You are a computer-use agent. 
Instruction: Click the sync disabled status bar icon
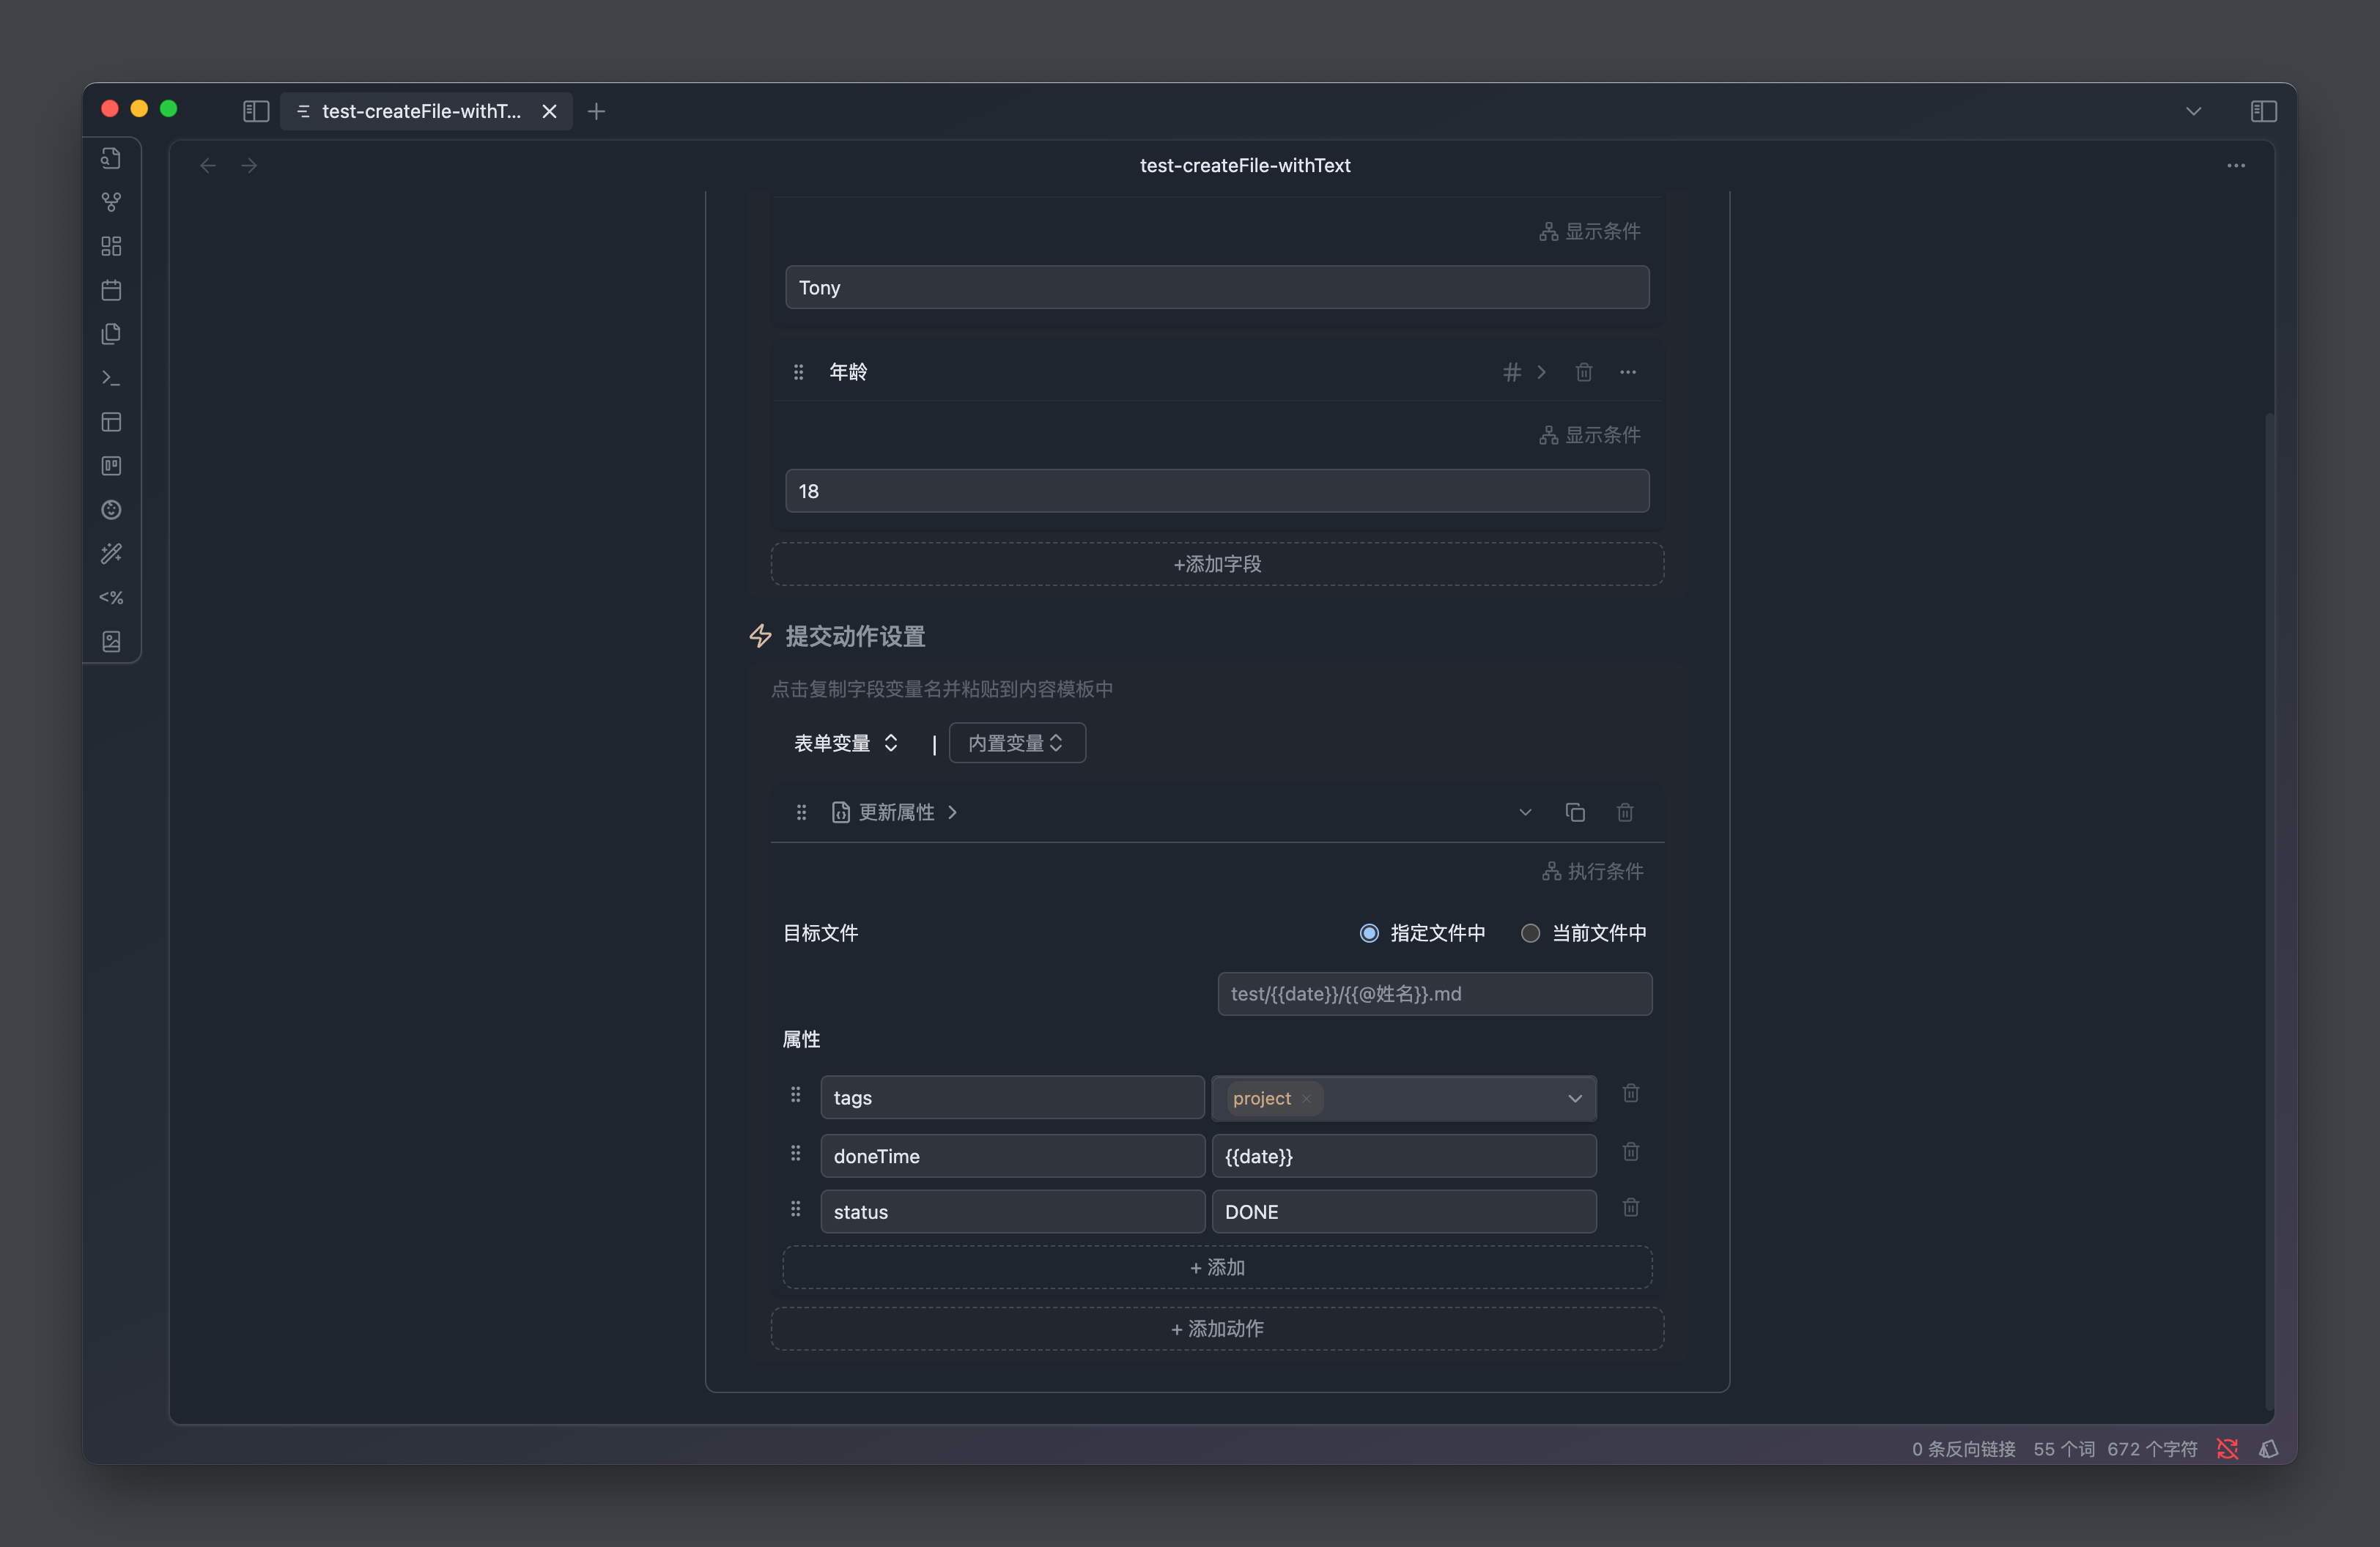[2226, 1448]
